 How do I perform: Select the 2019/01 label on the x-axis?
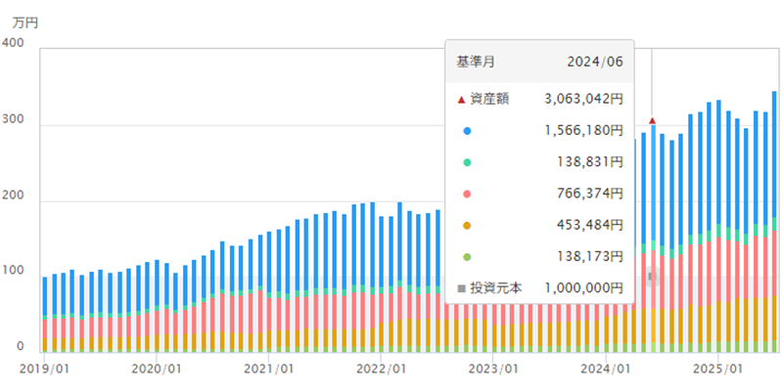coord(44,369)
